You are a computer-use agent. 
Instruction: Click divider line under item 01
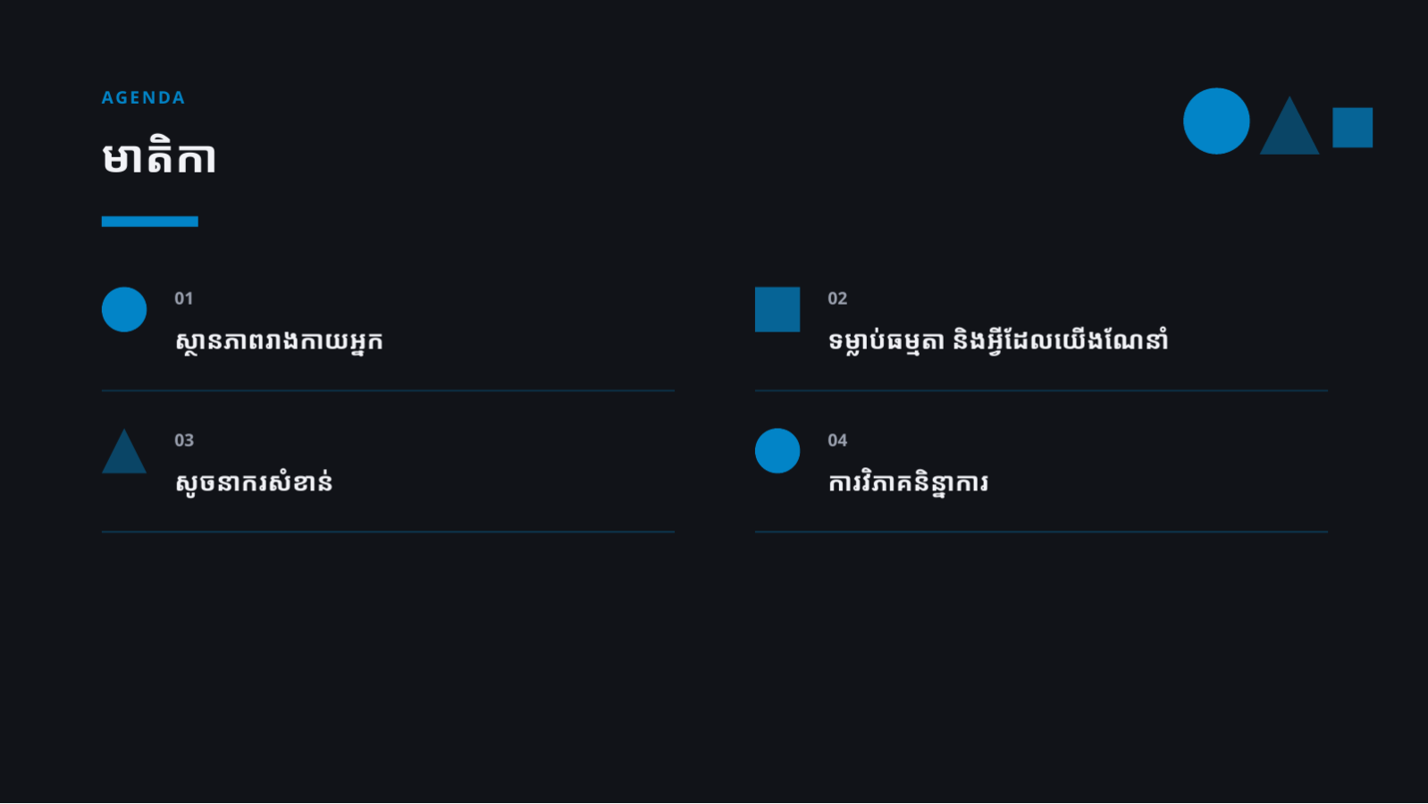coord(388,390)
